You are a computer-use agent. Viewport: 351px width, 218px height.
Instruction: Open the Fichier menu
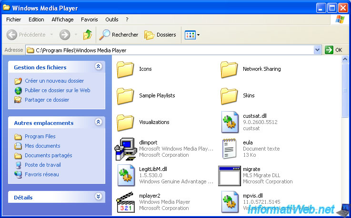point(14,19)
